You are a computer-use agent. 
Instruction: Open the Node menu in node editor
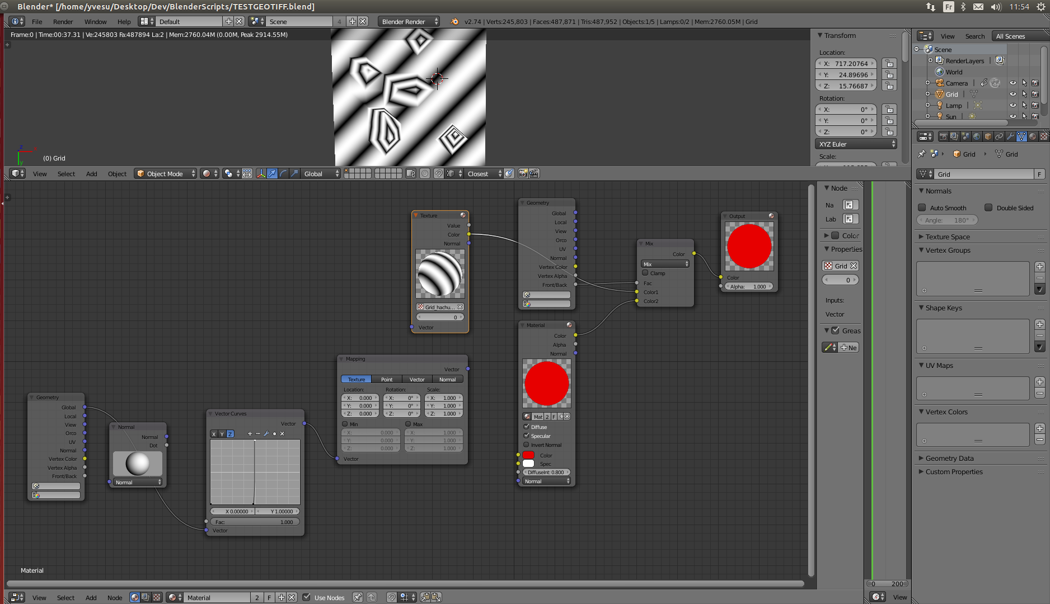[115, 597]
